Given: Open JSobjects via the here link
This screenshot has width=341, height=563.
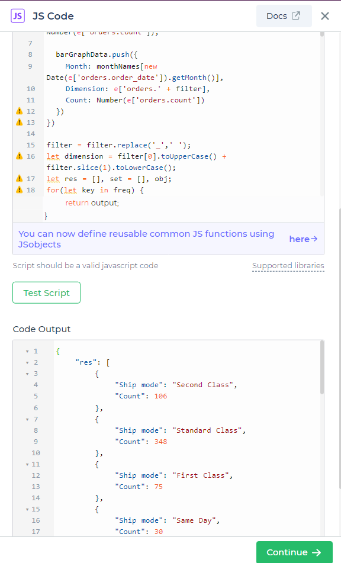Looking at the screenshot, I should (x=303, y=239).
